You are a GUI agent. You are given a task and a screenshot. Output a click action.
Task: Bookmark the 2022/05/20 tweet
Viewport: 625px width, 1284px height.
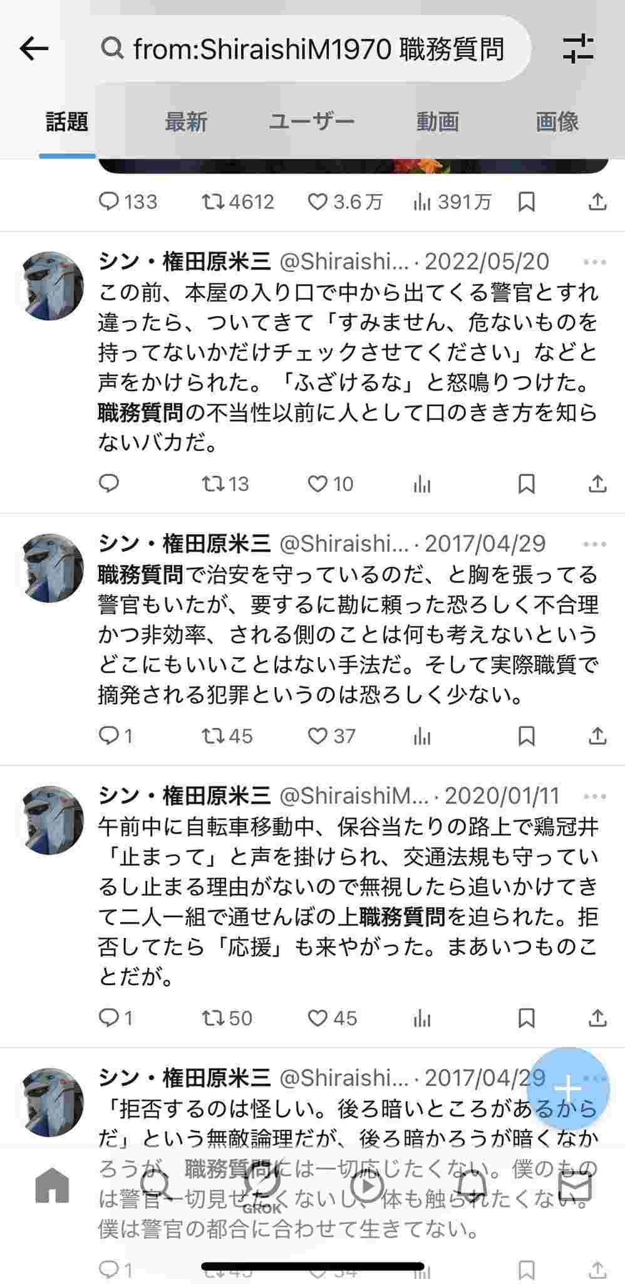pyautogui.click(x=527, y=483)
